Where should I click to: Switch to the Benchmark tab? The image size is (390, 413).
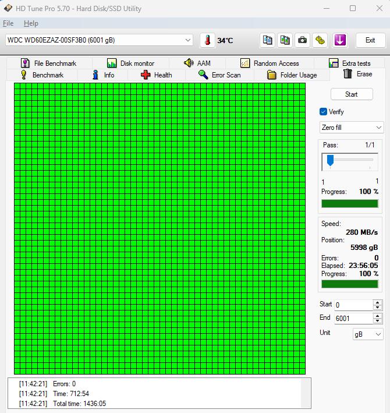[42, 75]
